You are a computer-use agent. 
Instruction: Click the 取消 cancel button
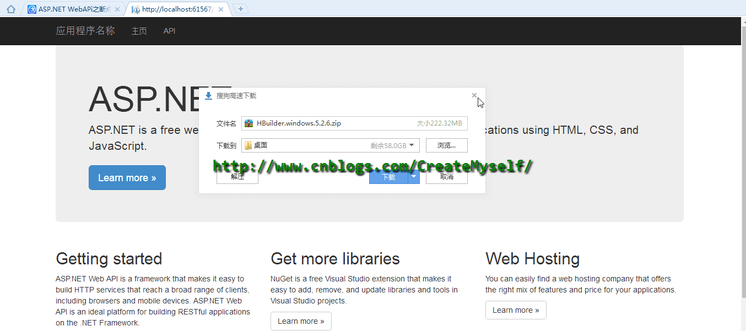(x=447, y=177)
